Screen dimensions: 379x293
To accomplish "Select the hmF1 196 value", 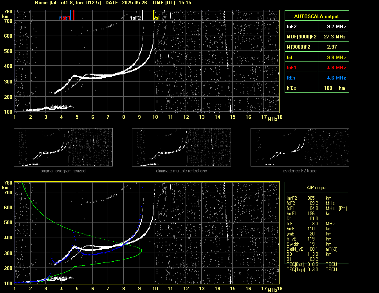I will [311, 213].
